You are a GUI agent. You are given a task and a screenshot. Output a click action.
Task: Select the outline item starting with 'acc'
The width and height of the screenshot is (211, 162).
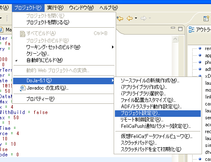pyautogui.click(x=208, y=125)
